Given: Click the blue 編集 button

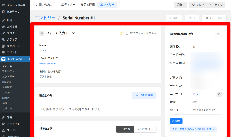Looking at the screenshot, I should [x=176, y=121].
